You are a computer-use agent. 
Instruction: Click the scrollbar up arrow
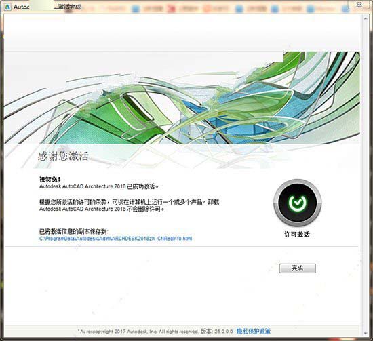pyautogui.click(x=366, y=18)
